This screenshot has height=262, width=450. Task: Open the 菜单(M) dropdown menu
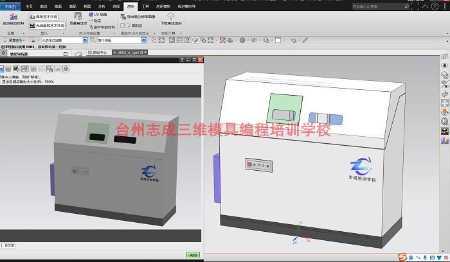tap(14, 40)
